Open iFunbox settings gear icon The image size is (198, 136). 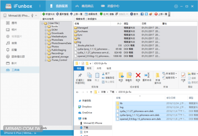(x=176, y=6)
